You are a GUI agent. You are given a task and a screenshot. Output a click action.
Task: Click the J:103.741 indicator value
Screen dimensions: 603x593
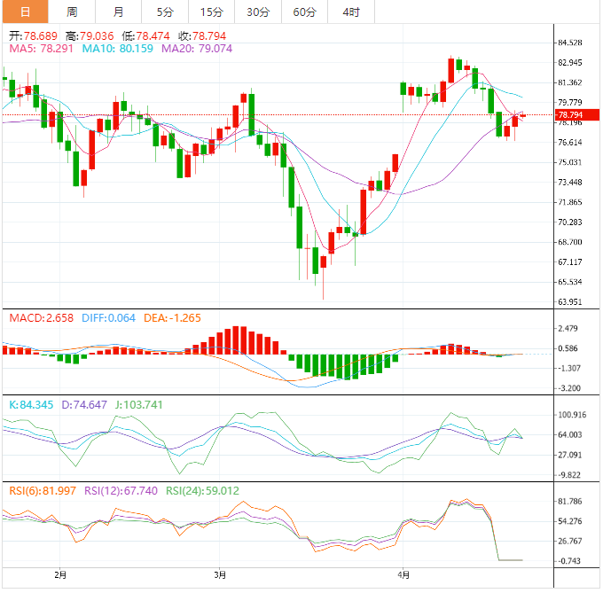coord(139,405)
